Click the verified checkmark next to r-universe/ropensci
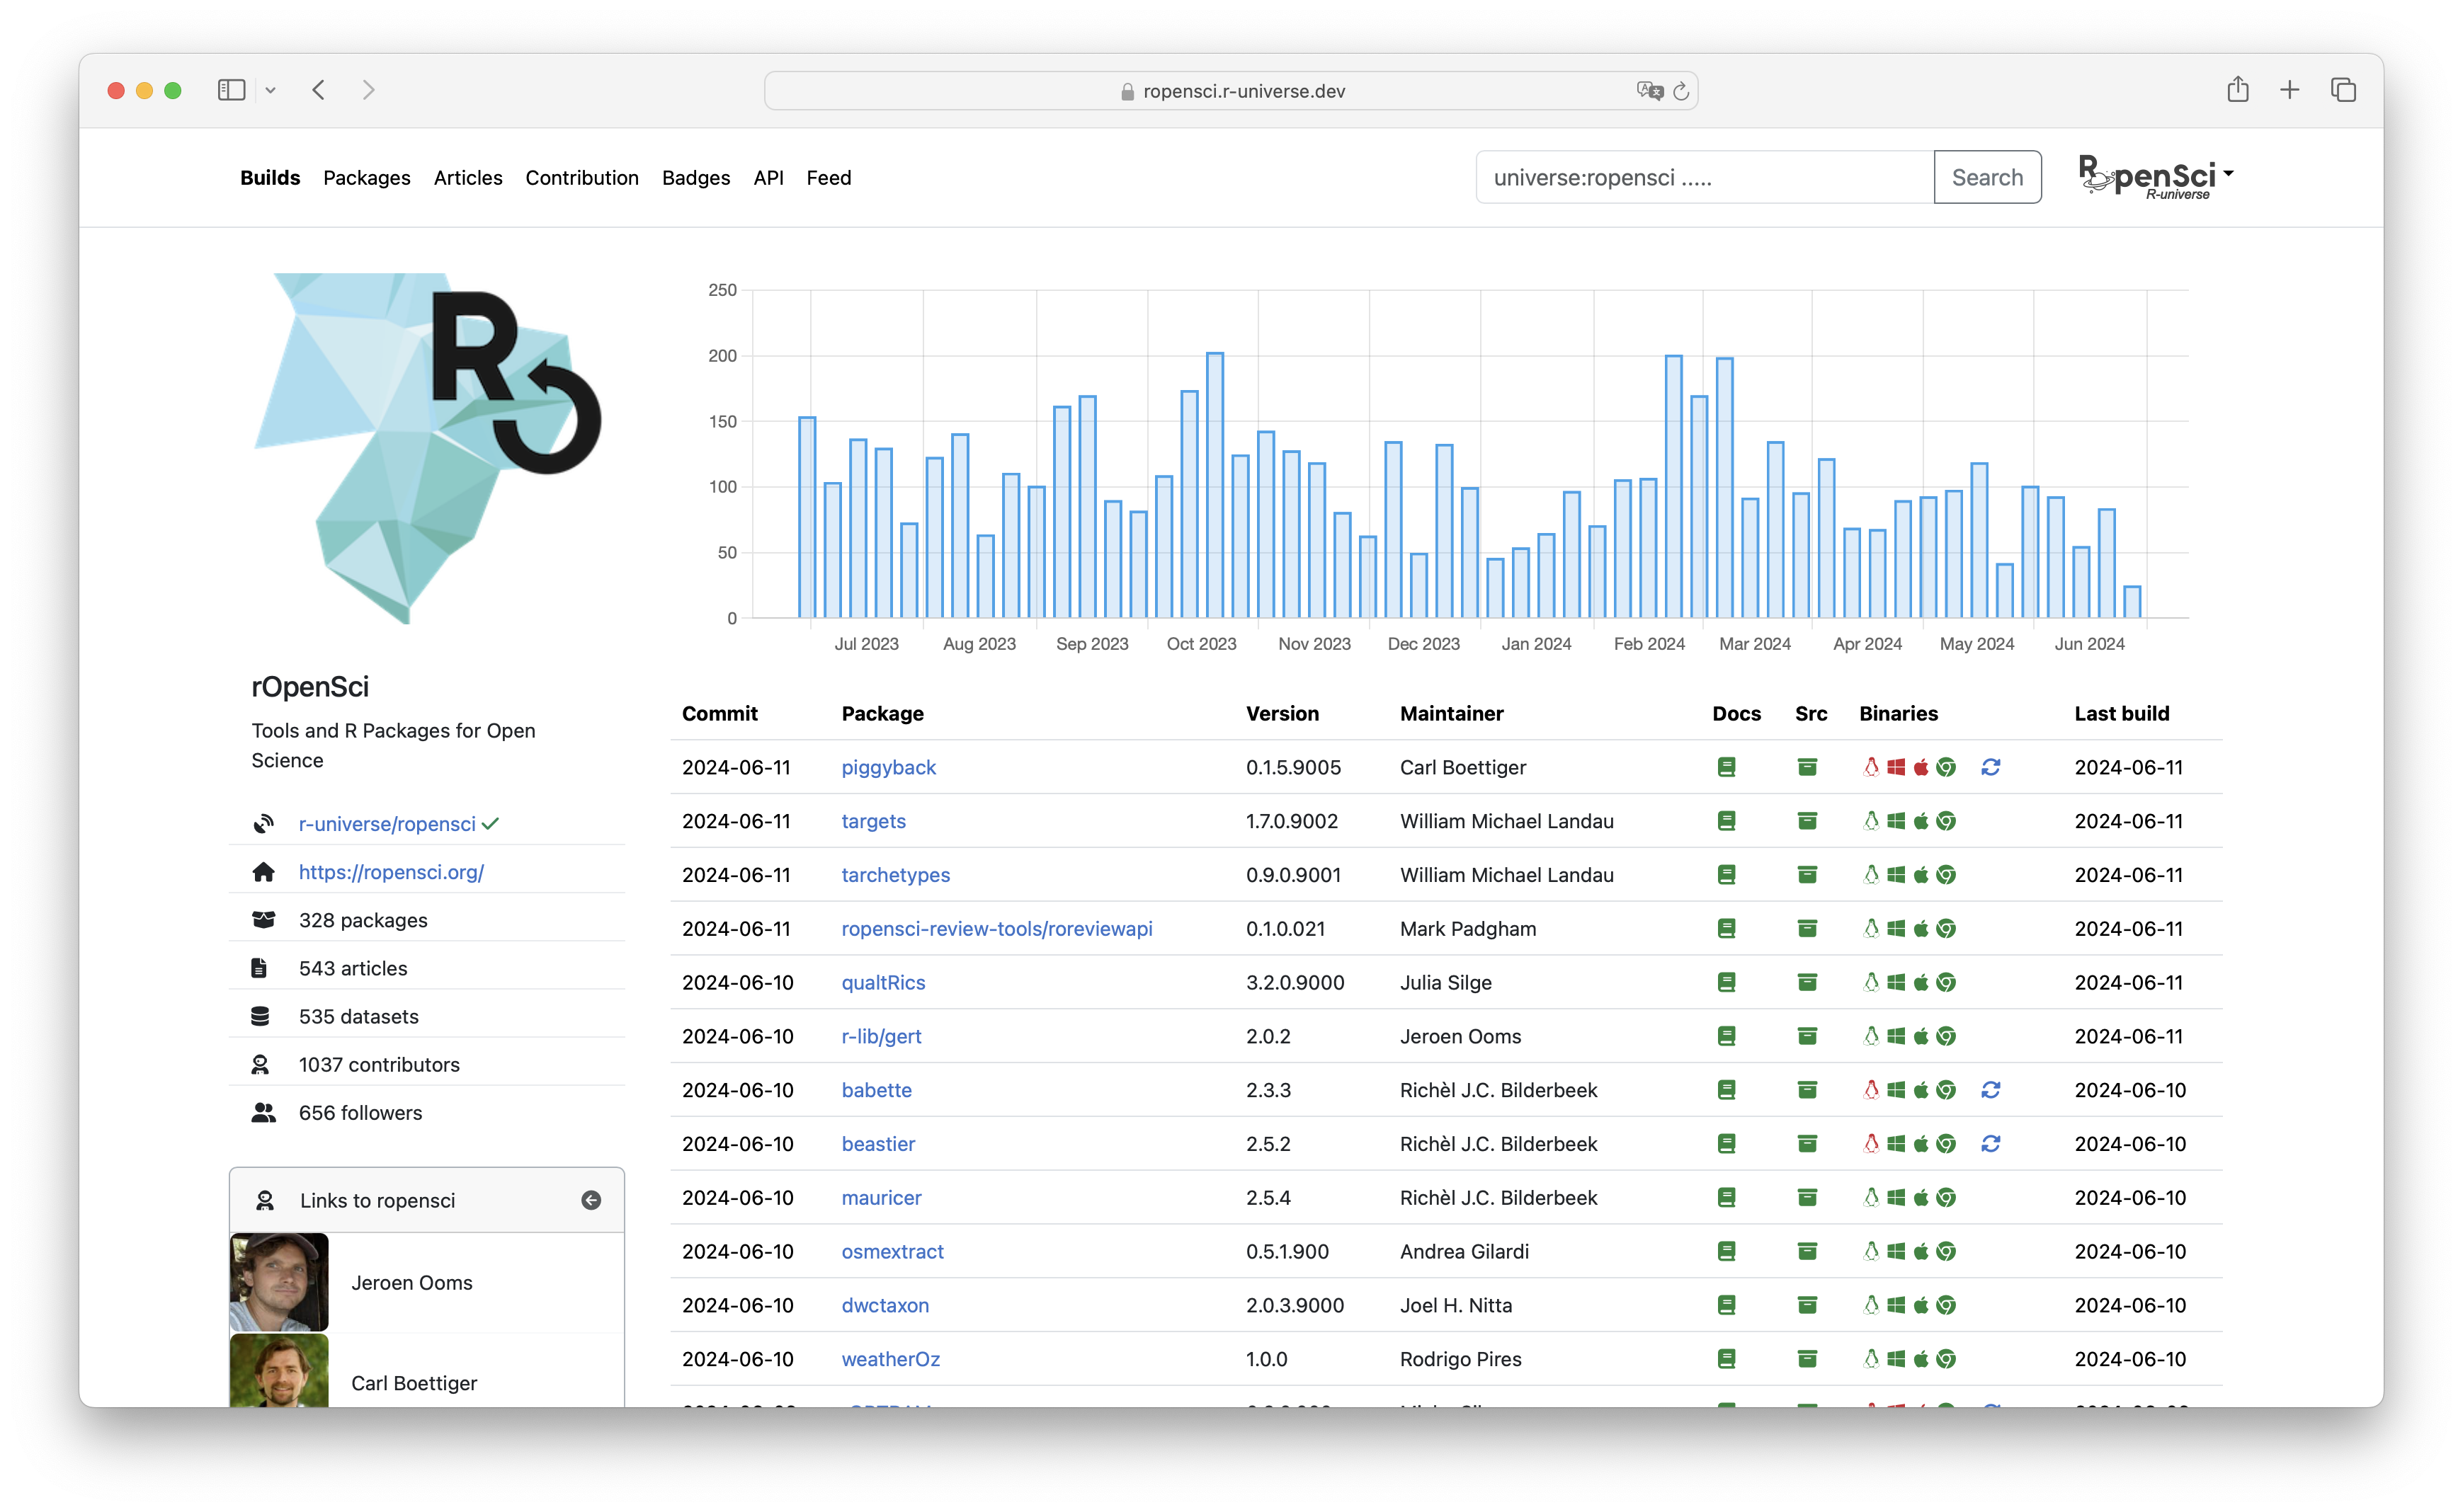The image size is (2463, 1512). [490, 823]
